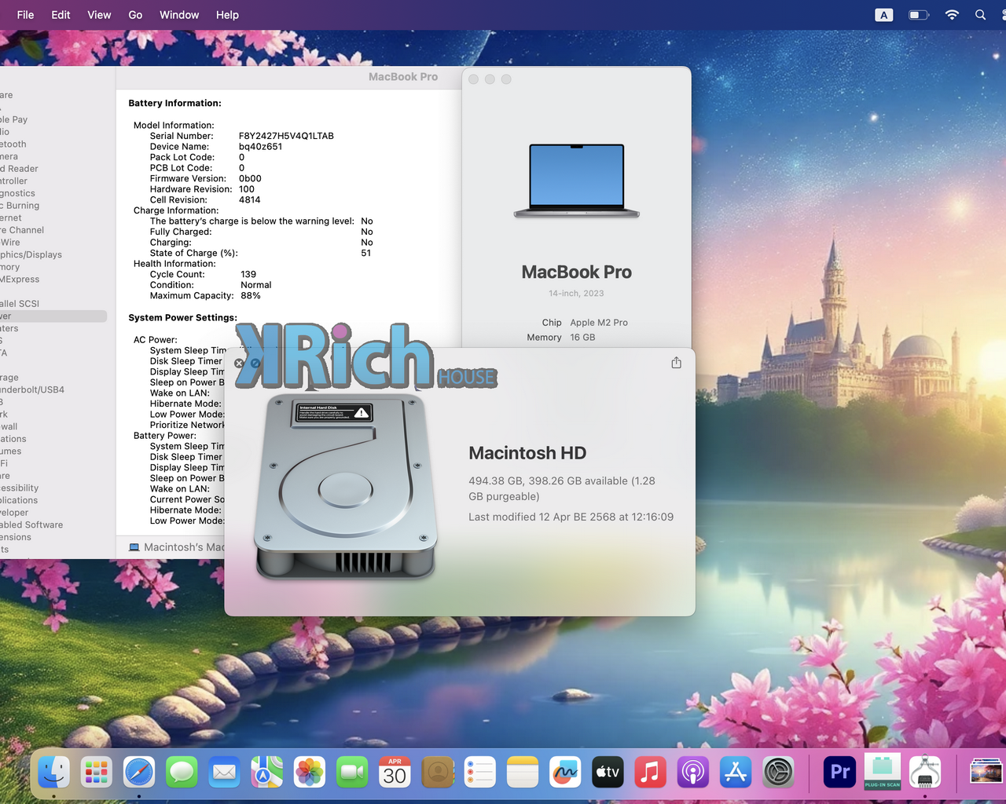Open the Edit menu
This screenshot has width=1006, height=804.
[x=61, y=15]
